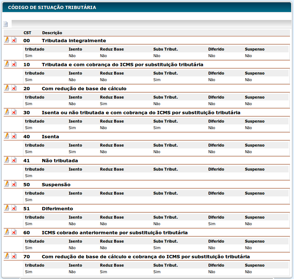Select the Diferimento row title
This screenshot has width=294, height=279.
tap(57, 209)
